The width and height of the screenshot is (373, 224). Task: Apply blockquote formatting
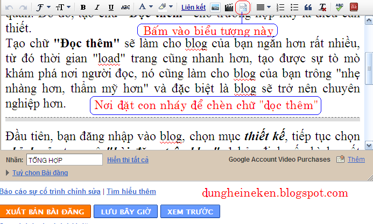[308, 8]
